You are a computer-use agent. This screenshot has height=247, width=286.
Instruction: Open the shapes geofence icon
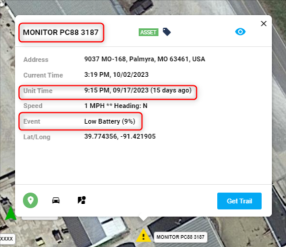(82, 200)
